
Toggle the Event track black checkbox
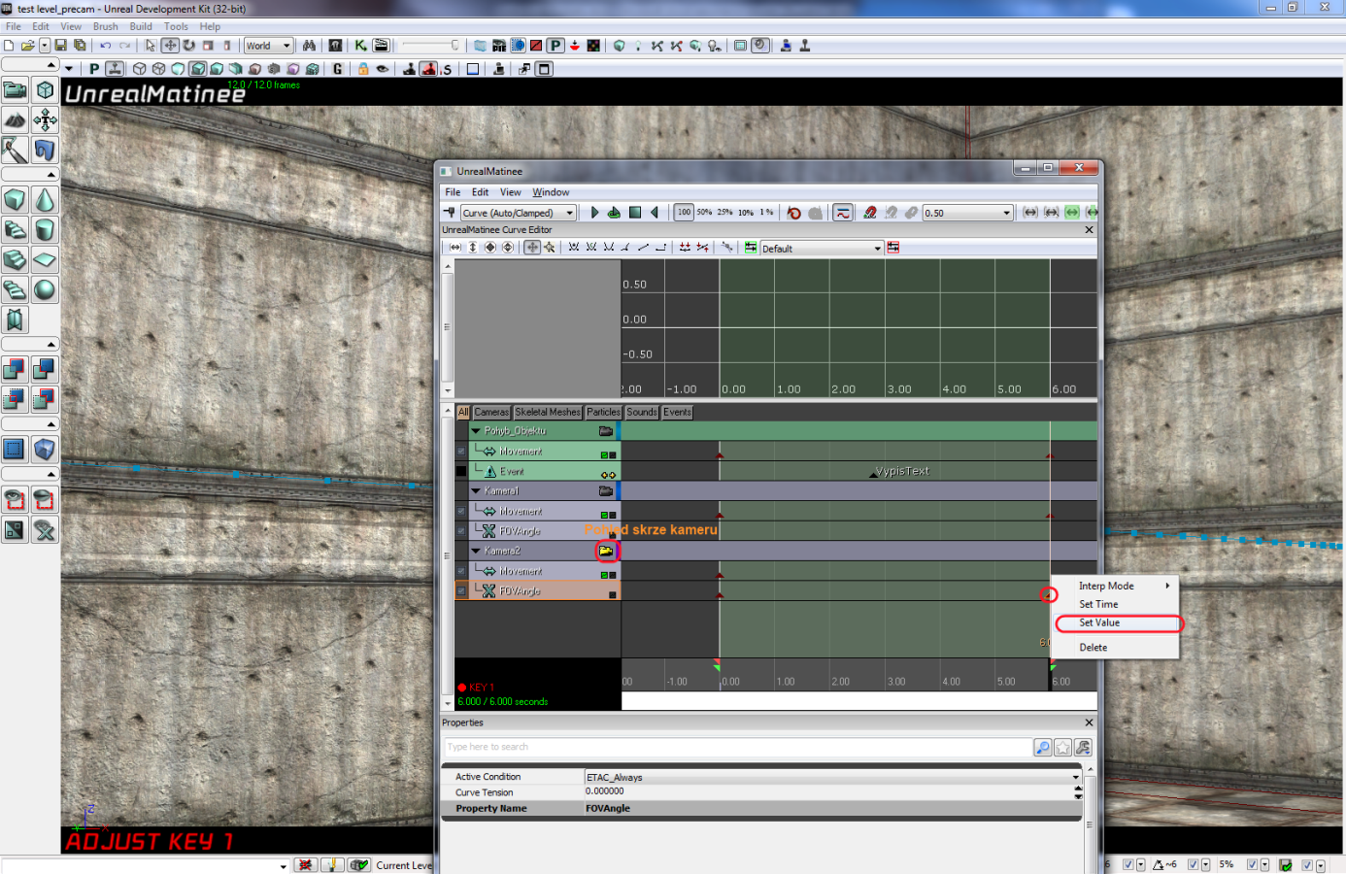[461, 471]
